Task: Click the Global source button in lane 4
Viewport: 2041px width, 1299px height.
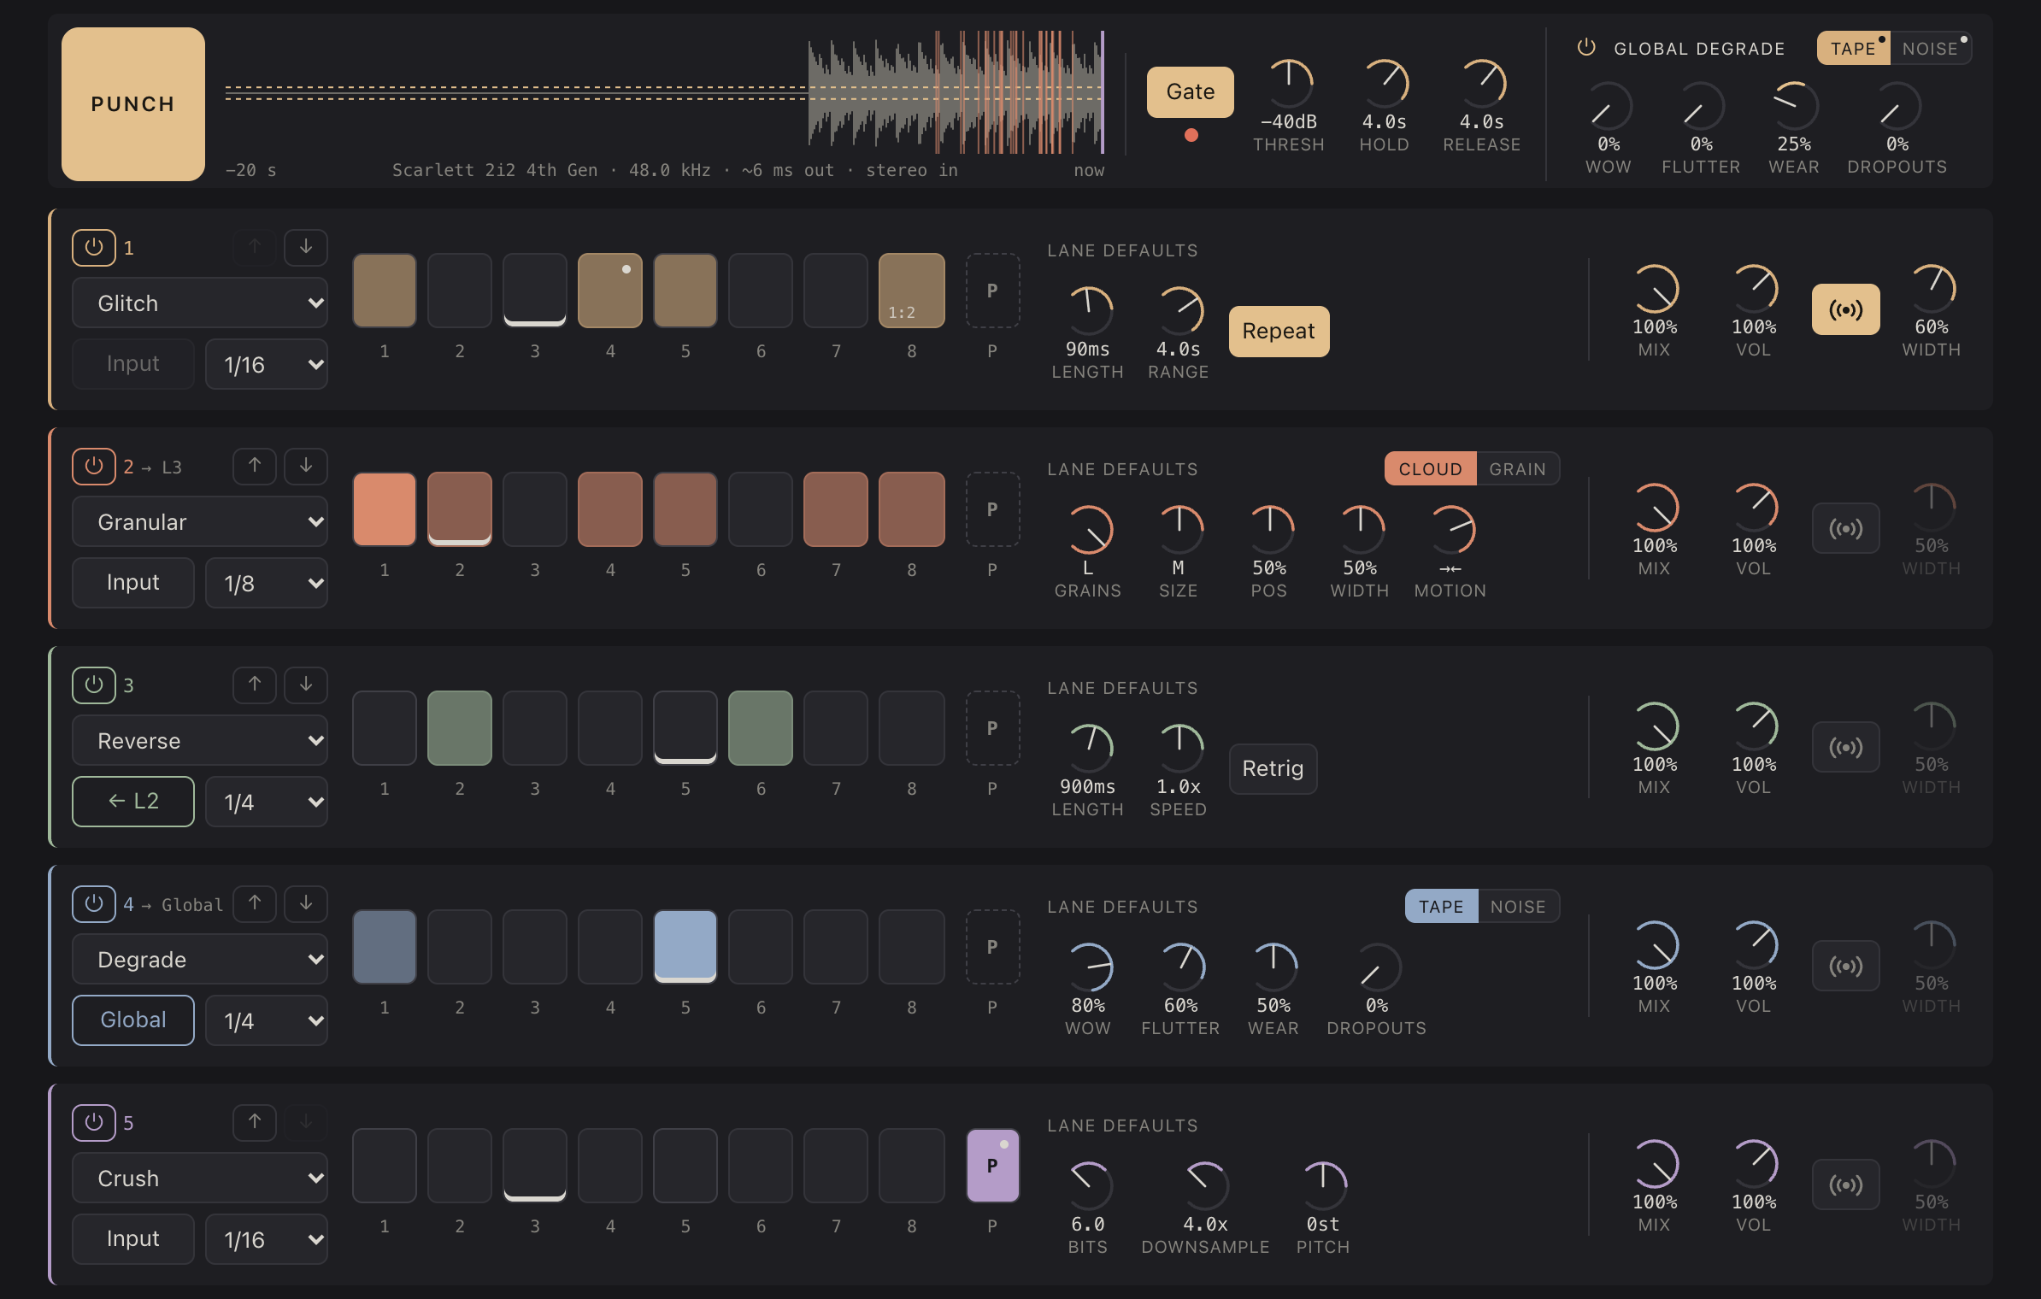Action: 133,1020
